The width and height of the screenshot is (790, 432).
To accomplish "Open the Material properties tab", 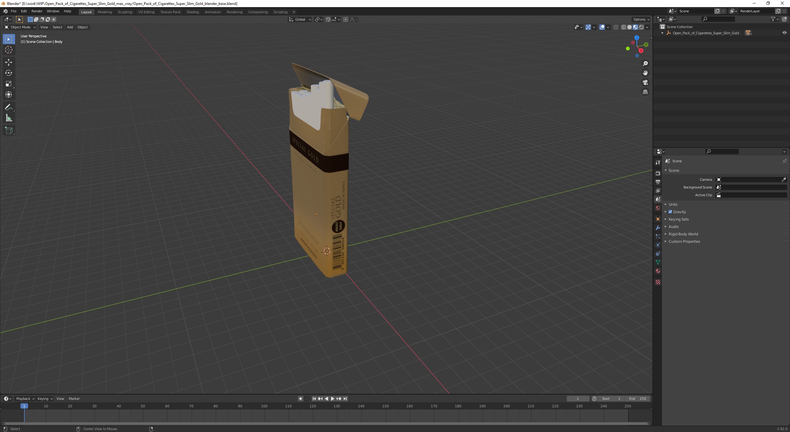I will (x=658, y=271).
